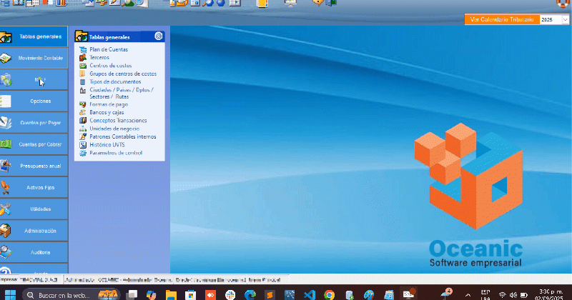Screen dimensions: 572x300
Task: Select Formas de pago entry
Action: pos(109,104)
